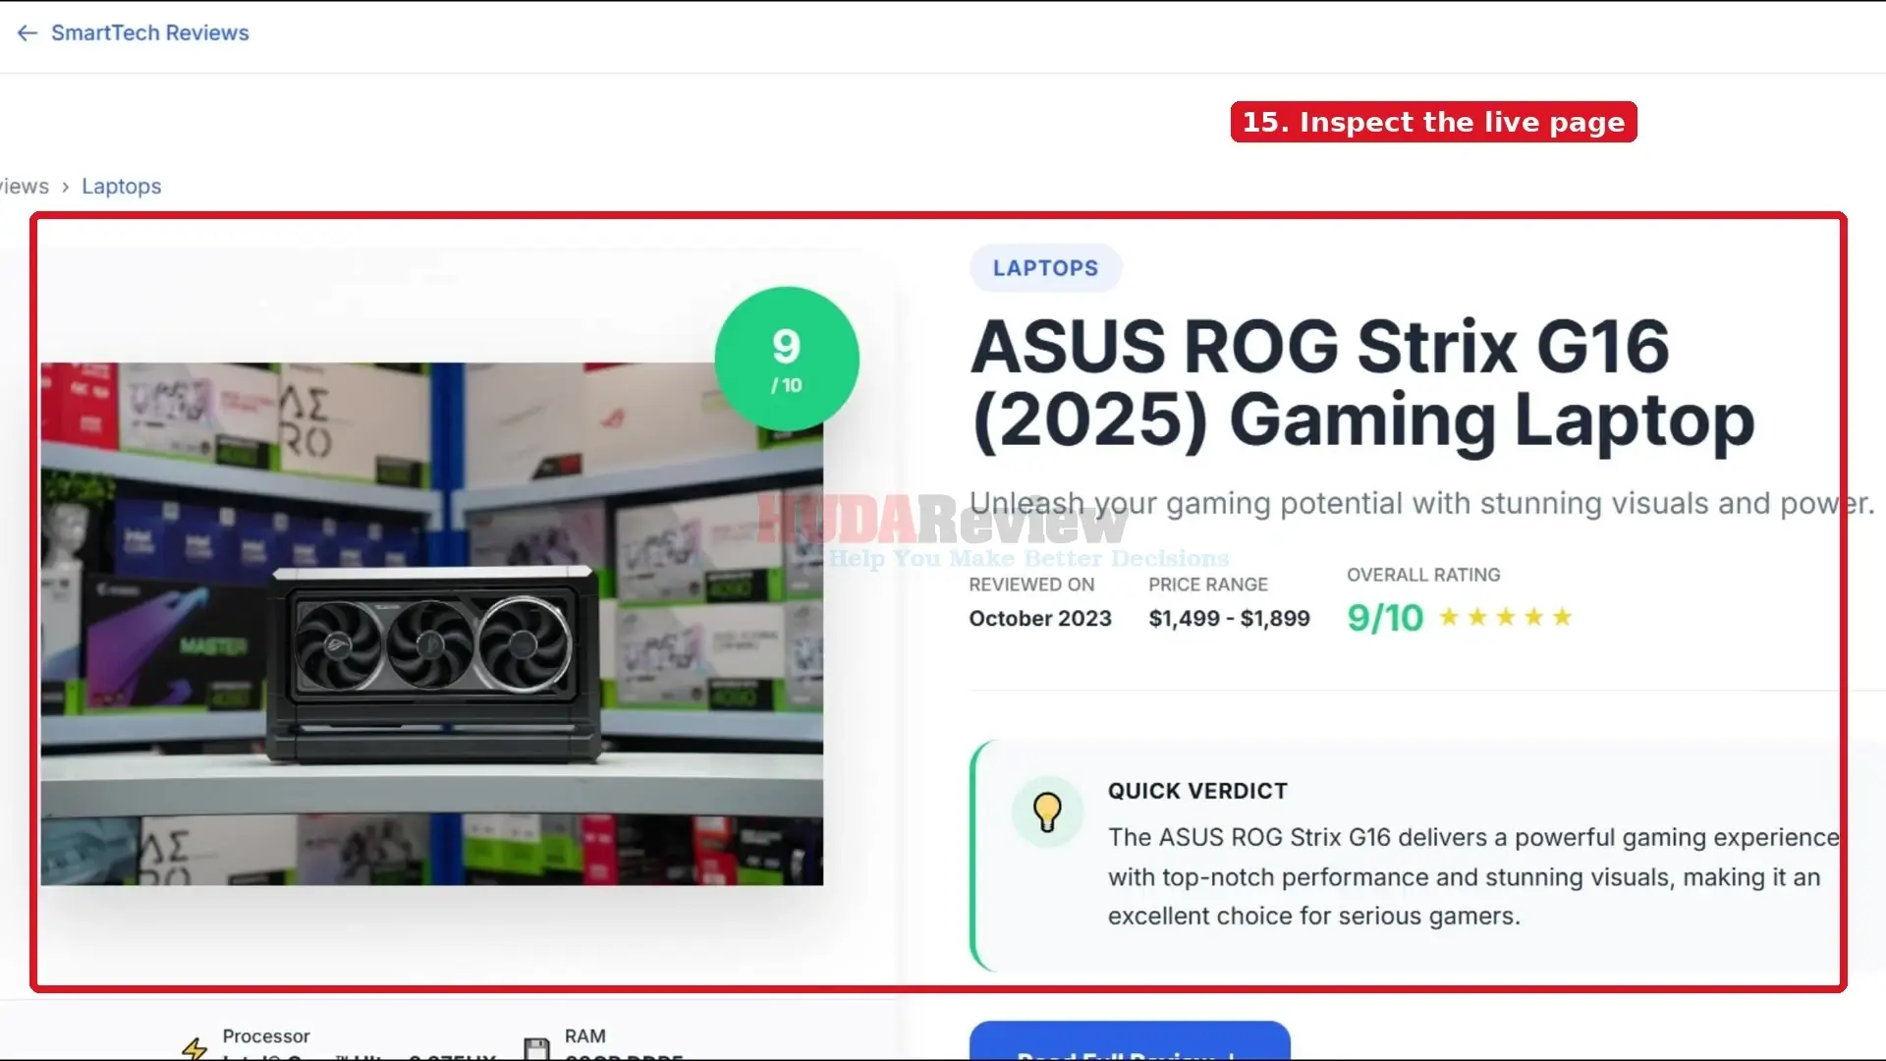Open the Laptops breadcrumb link
This screenshot has width=1886, height=1061.
pyautogui.click(x=121, y=187)
